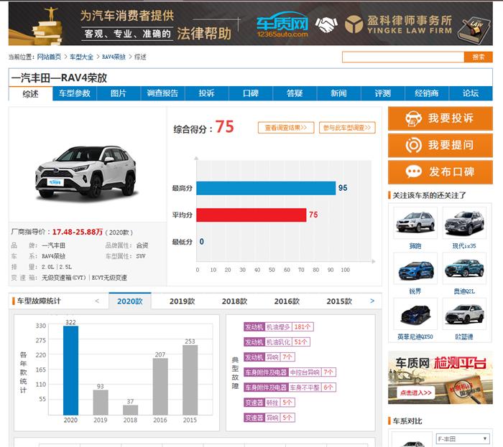Click the 变速器 异响 5个 fault tag
Image resolution: width=503 pixels, height=447 pixels.
tap(269, 418)
